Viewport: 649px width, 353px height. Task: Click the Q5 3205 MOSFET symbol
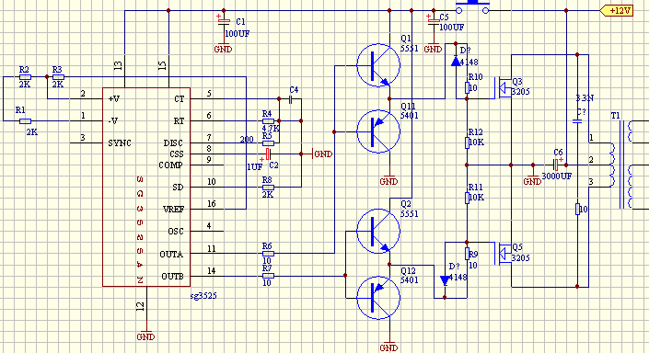coord(503,254)
